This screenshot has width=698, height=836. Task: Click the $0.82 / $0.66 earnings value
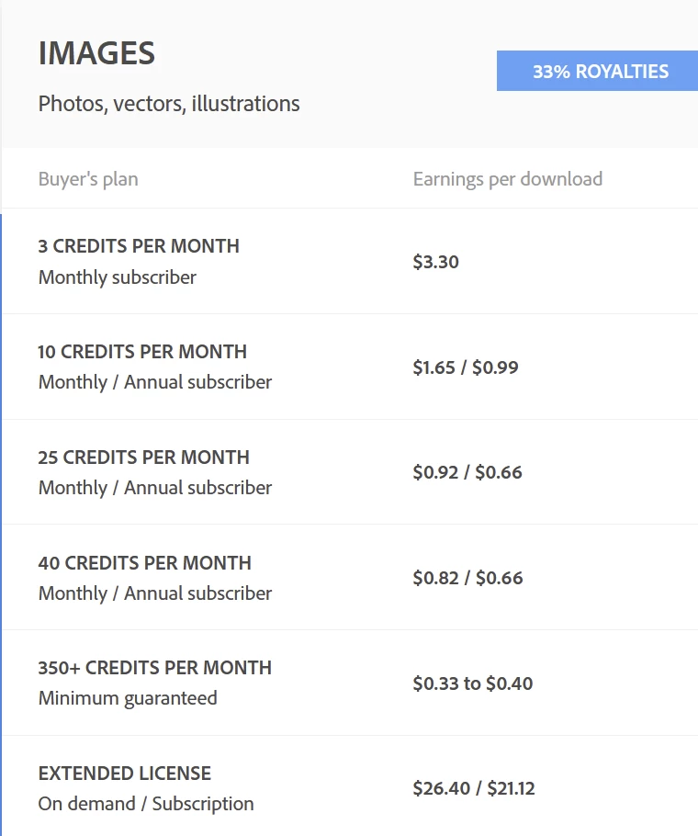click(467, 578)
